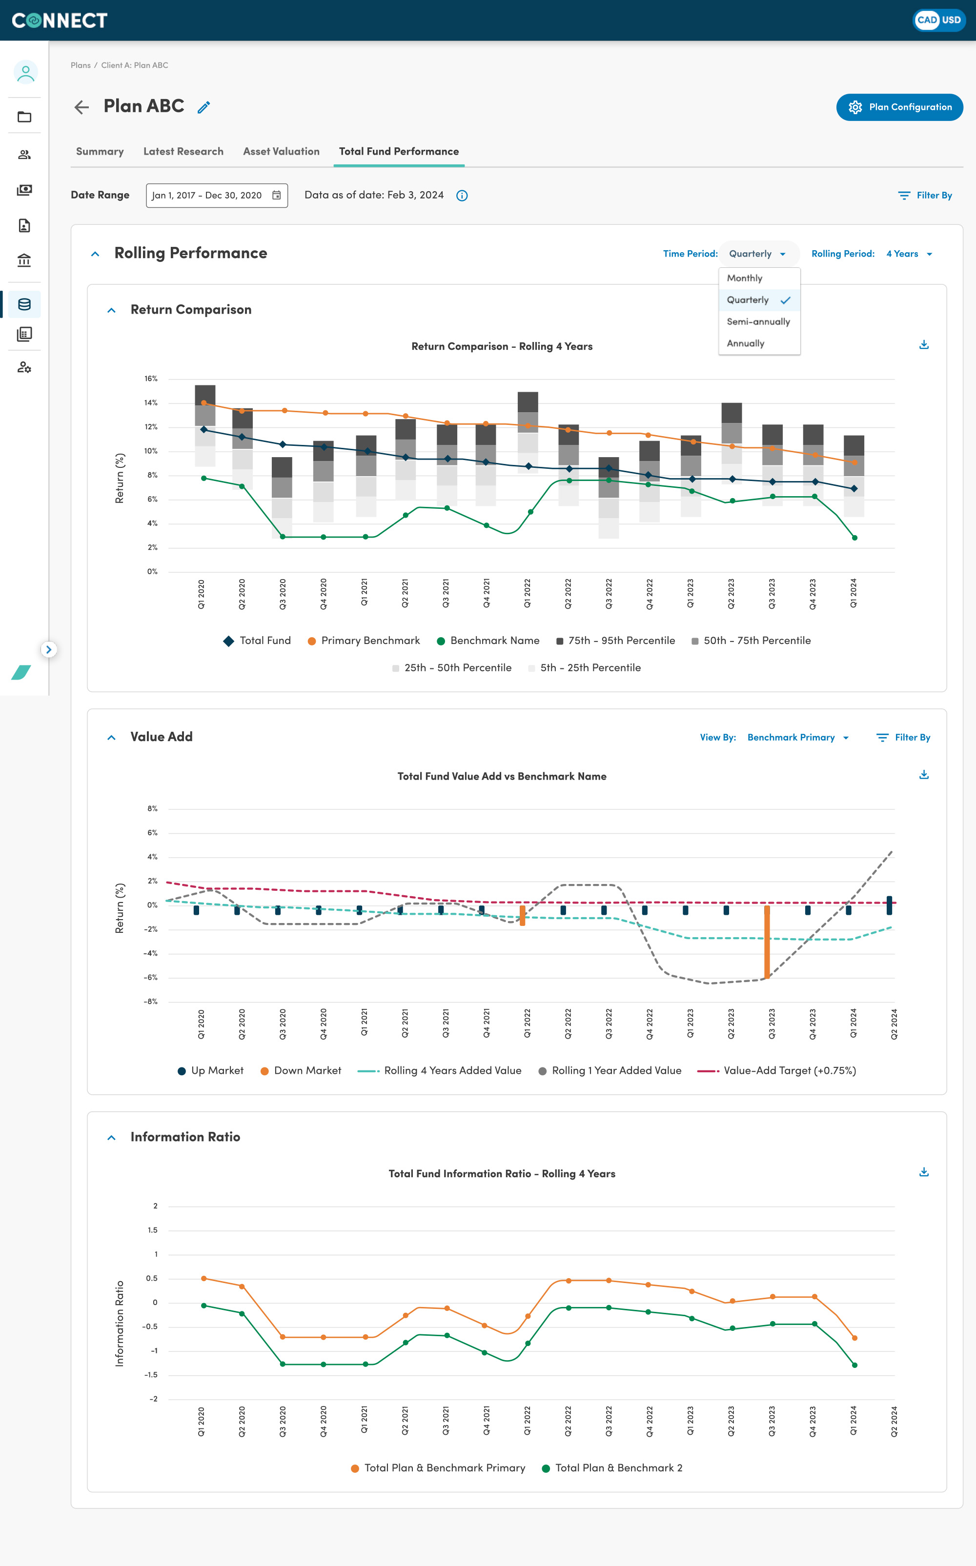The width and height of the screenshot is (976, 1566).
Task: Toggle Total Plan & Benchmark 2 legend
Action: [x=612, y=1468]
